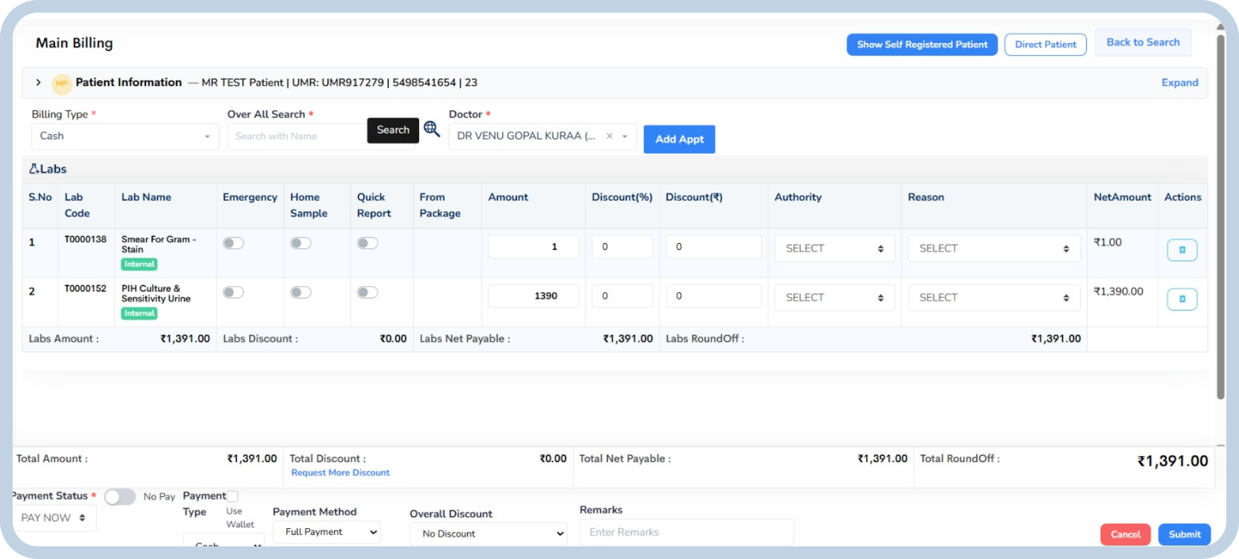Viewport: 1239px width, 559px height.
Task: Delete the Smear For Gram Stain row
Action: pyautogui.click(x=1181, y=250)
